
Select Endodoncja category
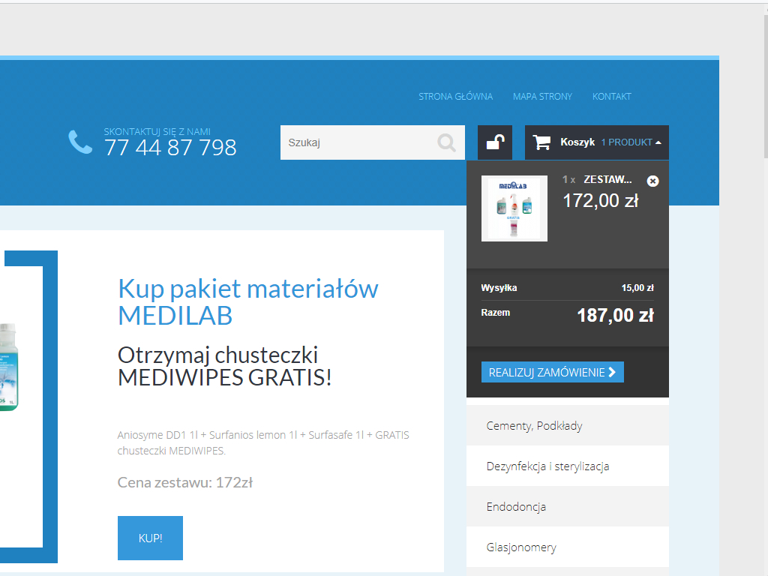[x=567, y=507]
